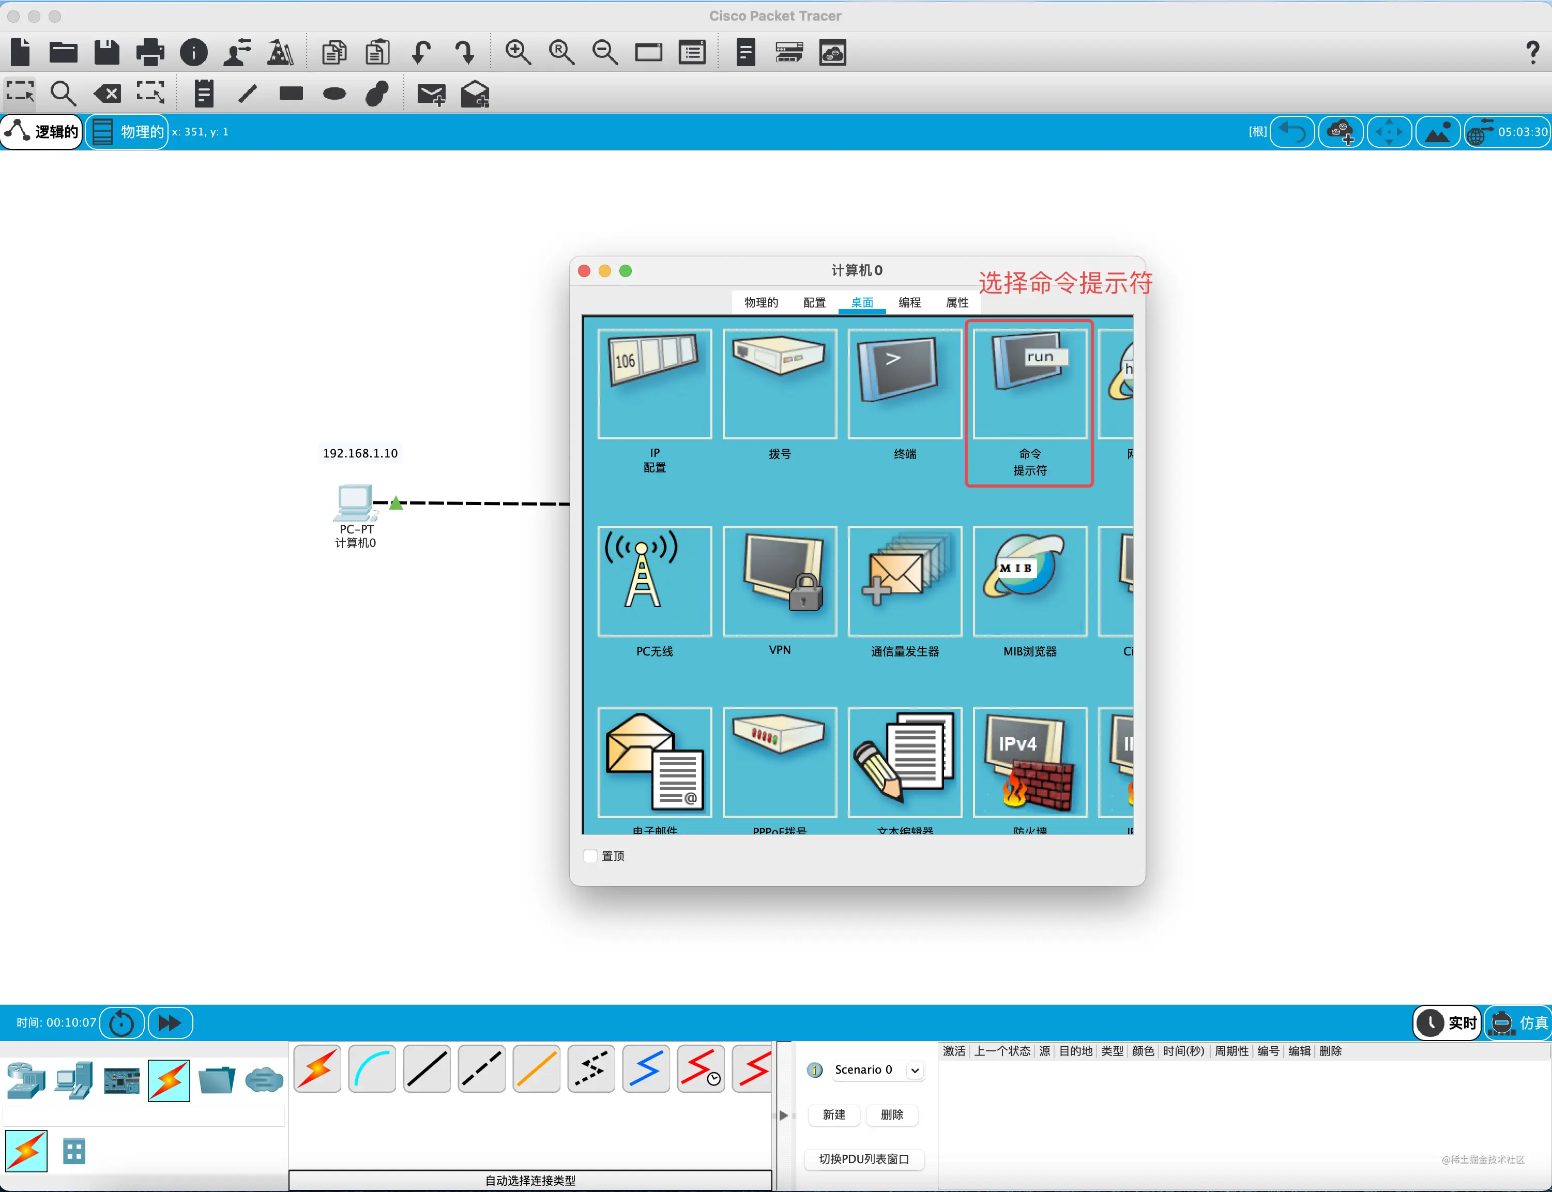The height and width of the screenshot is (1192, 1552).
Task: Select the Components category icon
Action: [x=121, y=1080]
